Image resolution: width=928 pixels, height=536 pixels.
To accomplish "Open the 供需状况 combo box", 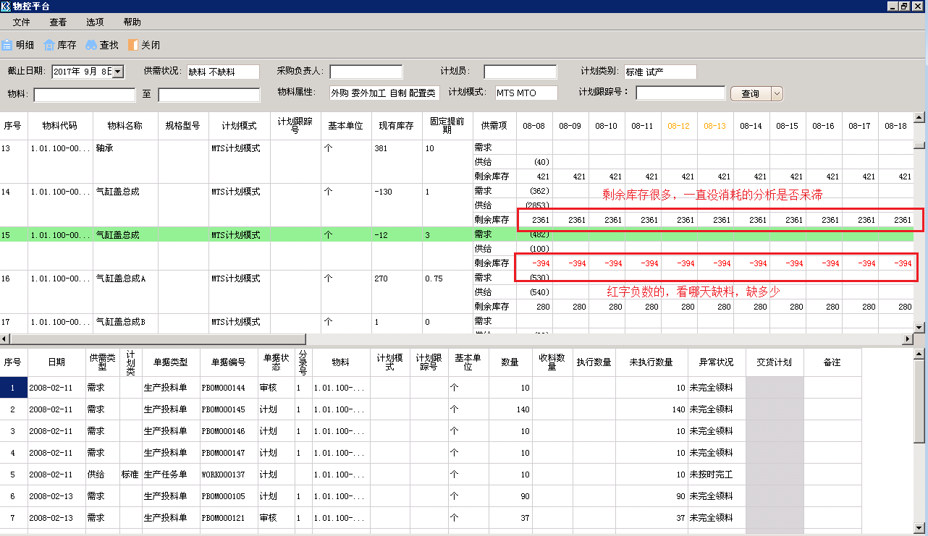I will click(222, 72).
